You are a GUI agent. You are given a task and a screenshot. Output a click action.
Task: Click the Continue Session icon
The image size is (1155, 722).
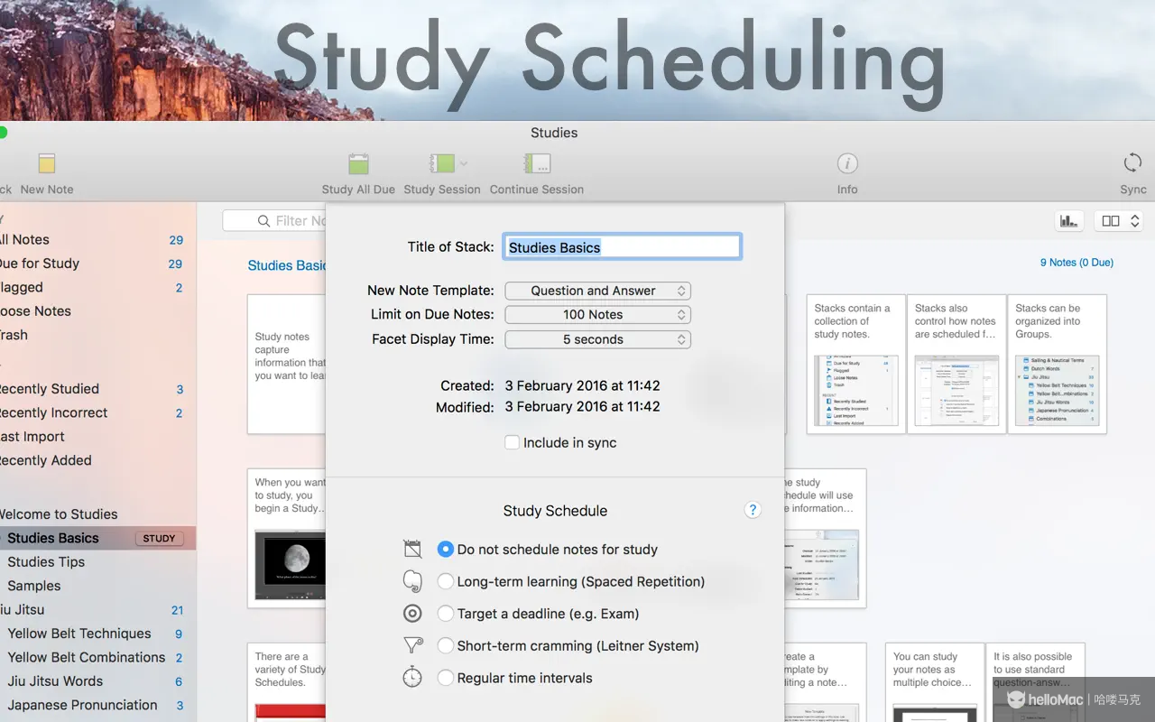click(x=537, y=163)
